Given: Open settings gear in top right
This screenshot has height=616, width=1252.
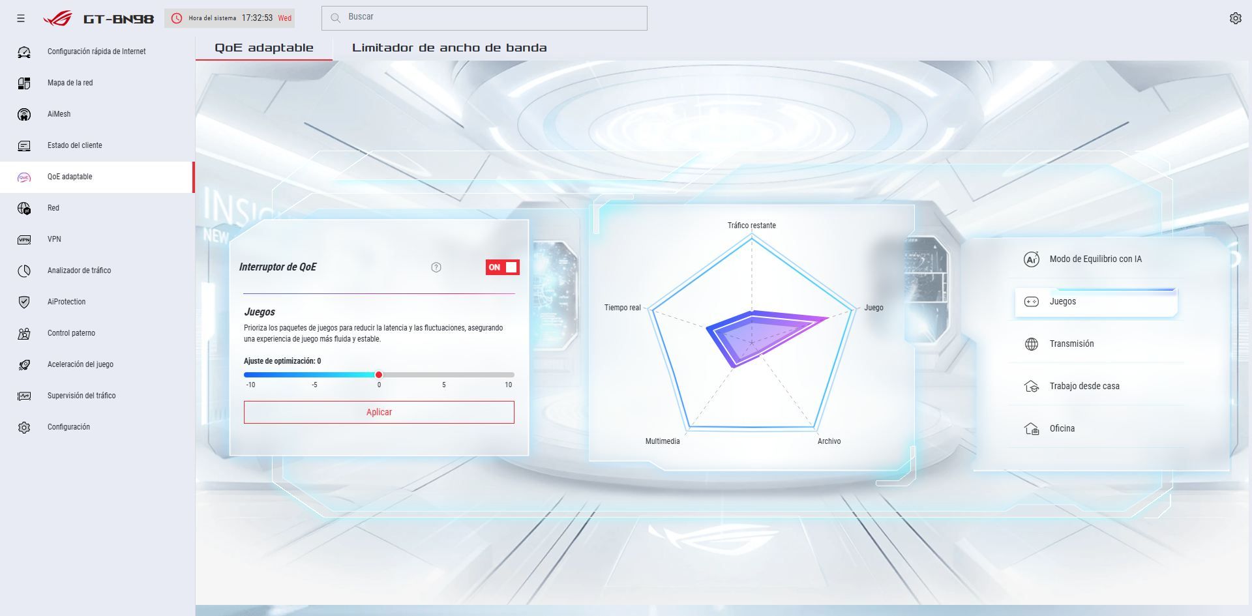Looking at the screenshot, I should (x=1235, y=18).
